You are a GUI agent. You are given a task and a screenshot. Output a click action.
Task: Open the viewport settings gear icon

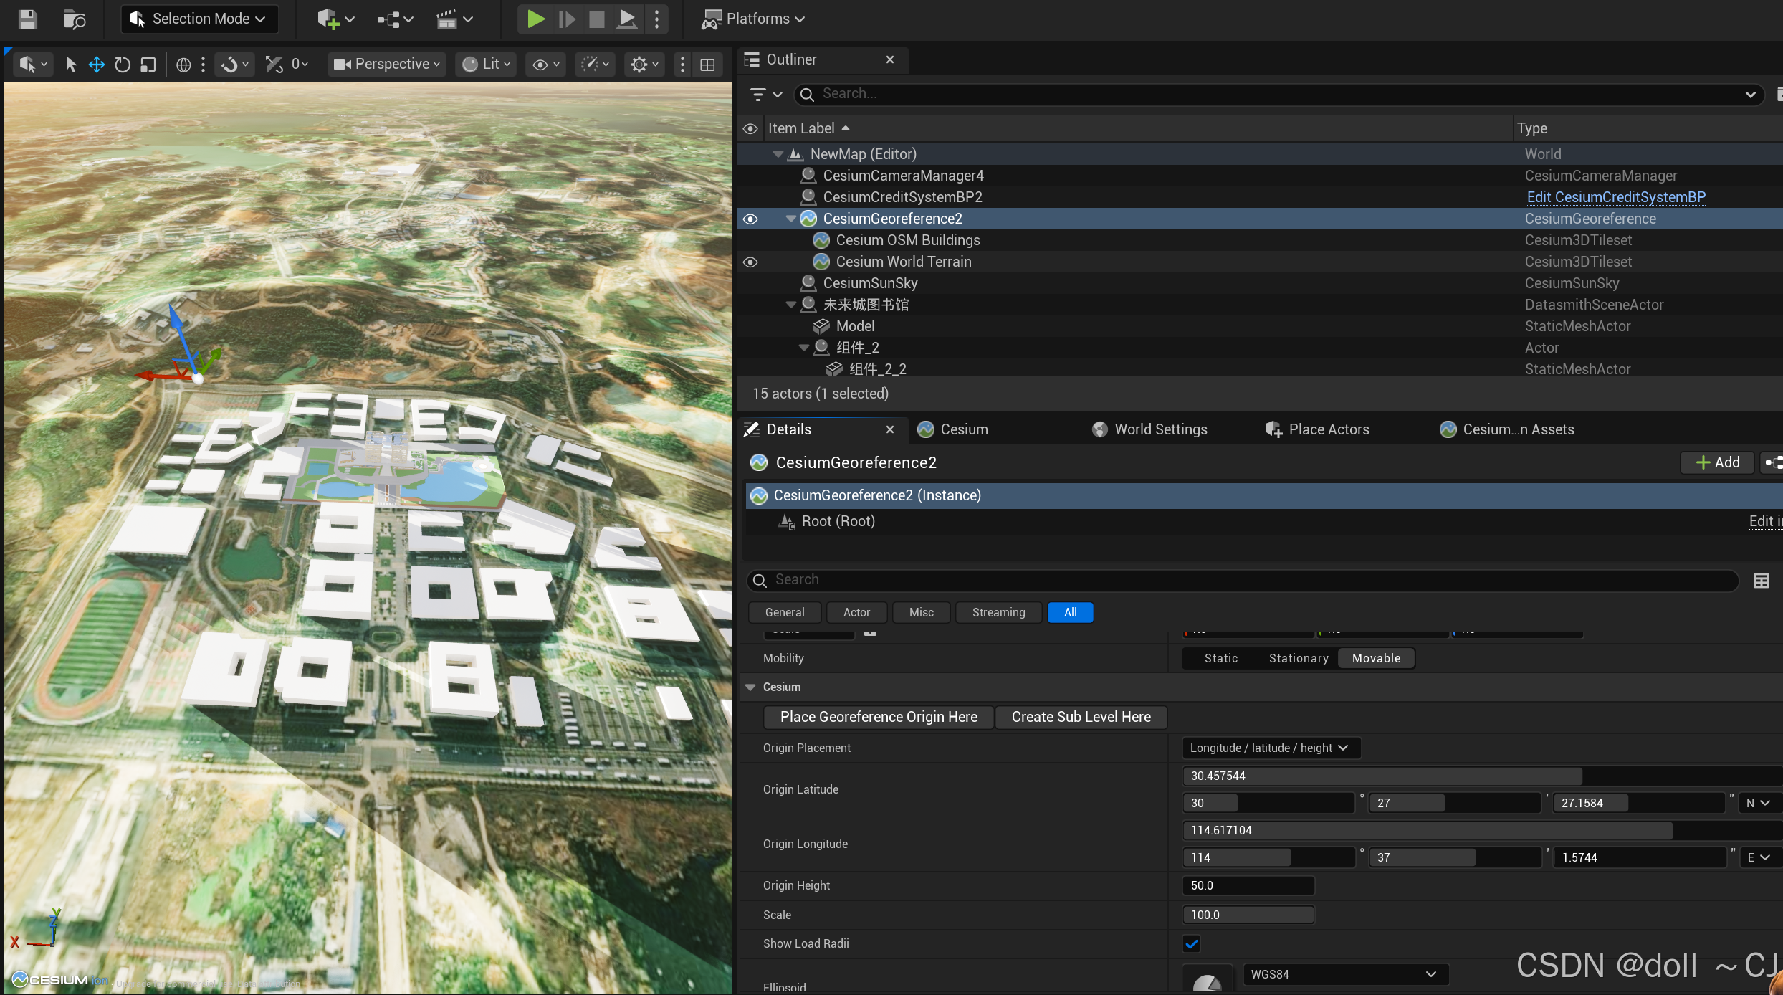(x=639, y=64)
